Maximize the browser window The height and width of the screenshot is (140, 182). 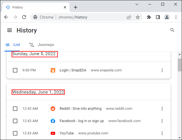(163, 4)
